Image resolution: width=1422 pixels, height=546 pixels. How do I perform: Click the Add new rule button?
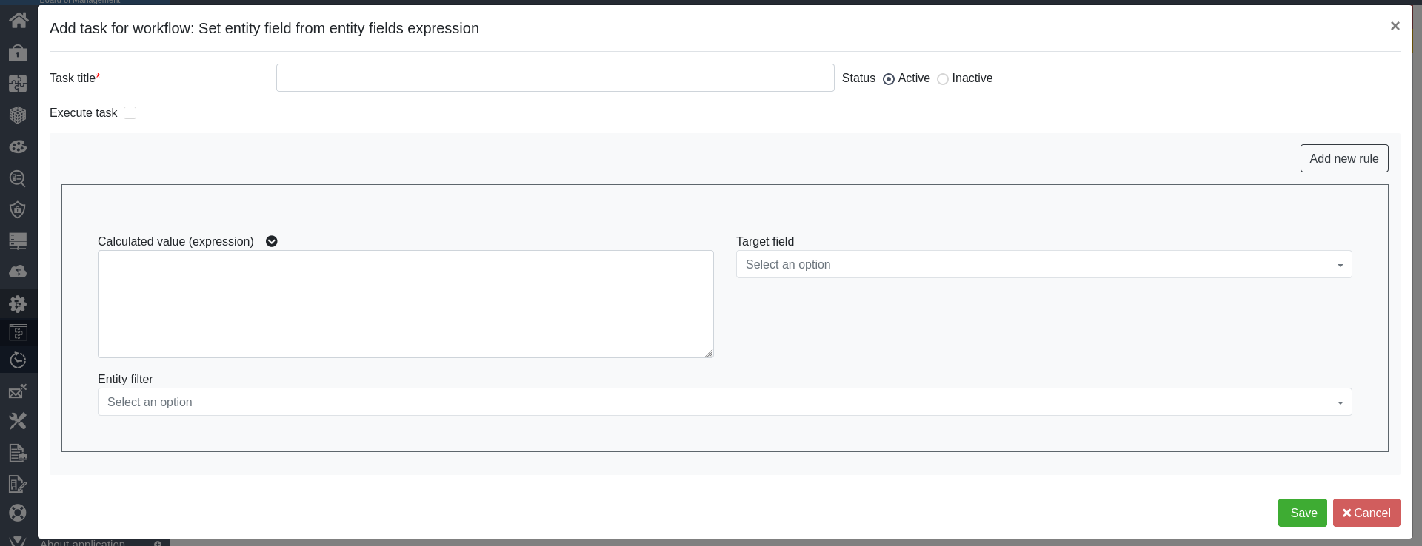(x=1344, y=158)
